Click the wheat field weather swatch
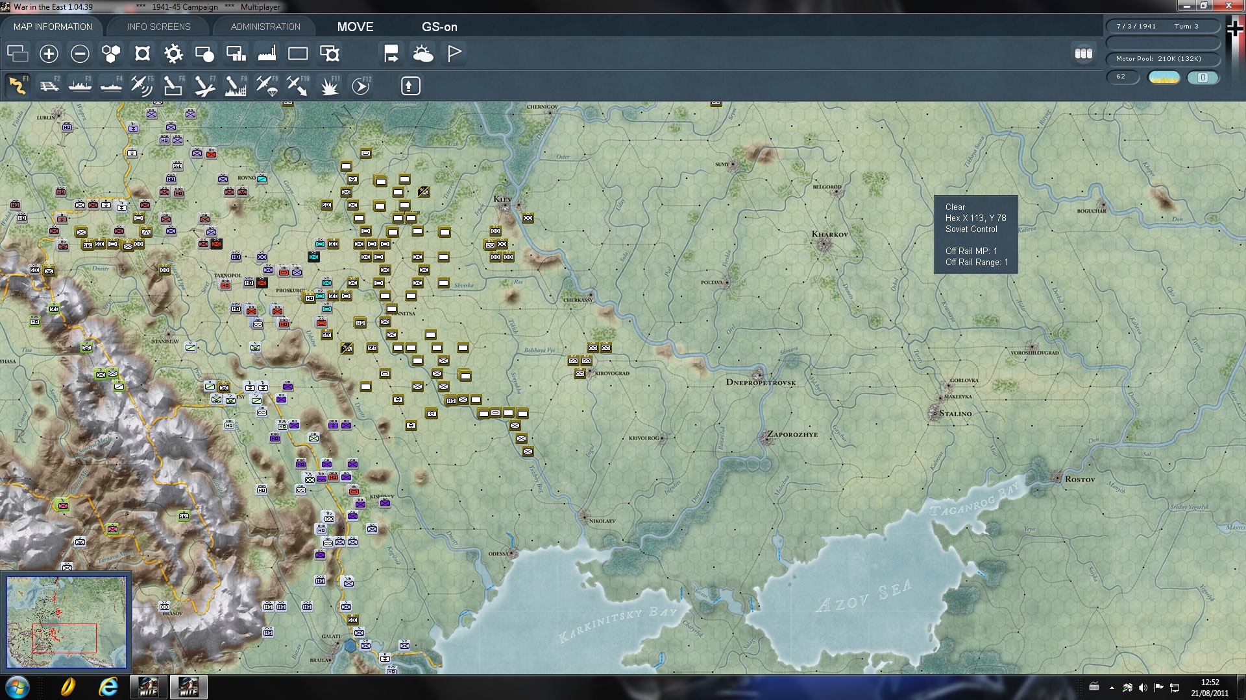1246x700 pixels. 1164,77
